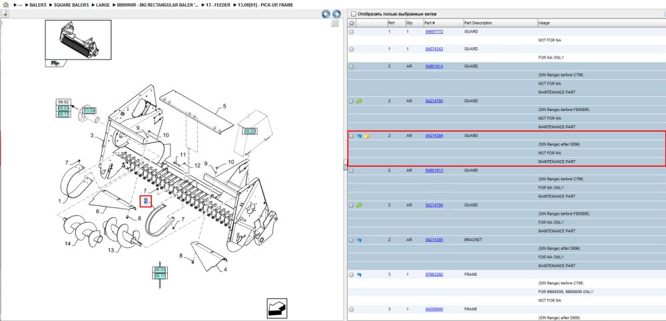Go to previous diagram with back arrow
666x321 pixels.
tap(326, 14)
